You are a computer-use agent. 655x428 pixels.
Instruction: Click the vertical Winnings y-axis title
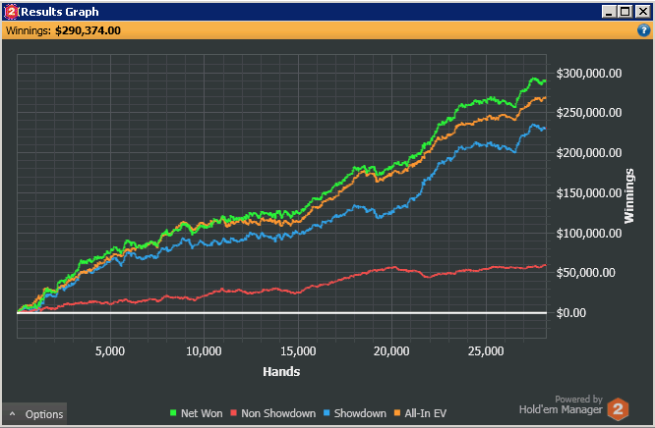628,196
